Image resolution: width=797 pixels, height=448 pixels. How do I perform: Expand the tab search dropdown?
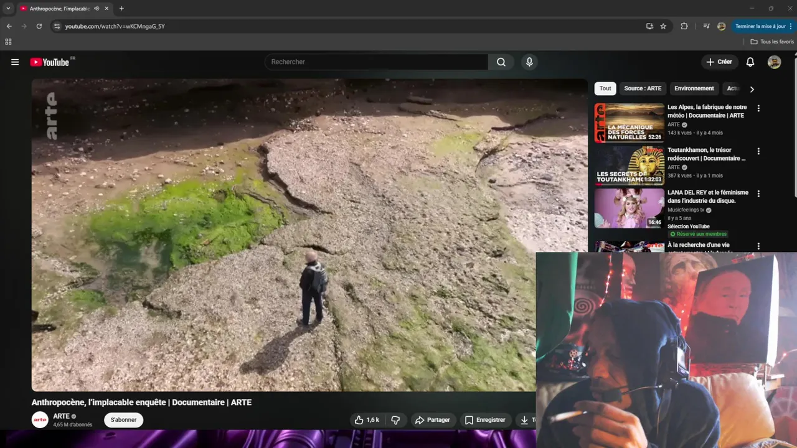pos(8,9)
